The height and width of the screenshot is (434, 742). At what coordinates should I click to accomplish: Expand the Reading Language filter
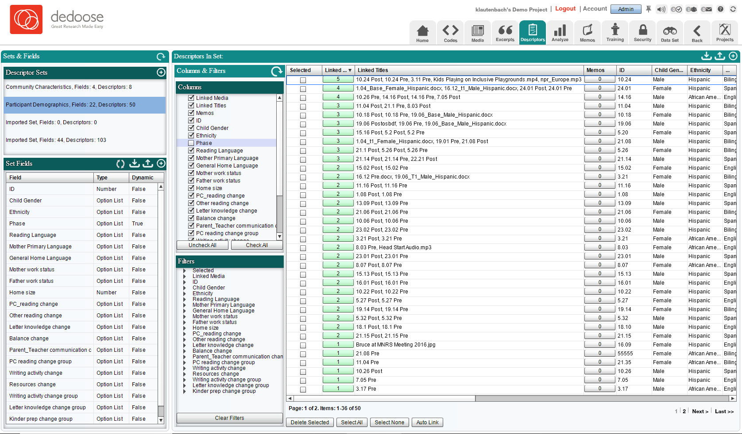coord(185,299)
